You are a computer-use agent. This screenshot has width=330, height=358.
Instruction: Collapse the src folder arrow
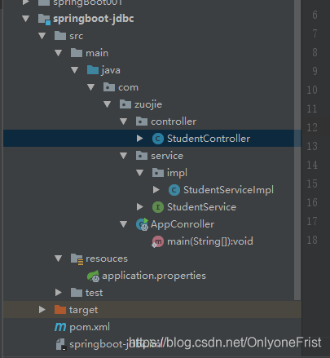point(42,36)
